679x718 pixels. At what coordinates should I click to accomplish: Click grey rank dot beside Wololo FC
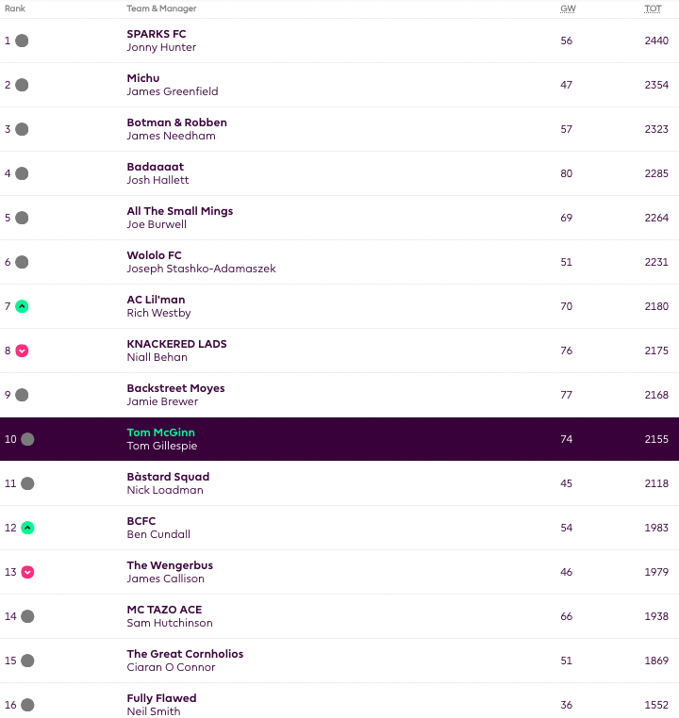[x=22, y=262]
